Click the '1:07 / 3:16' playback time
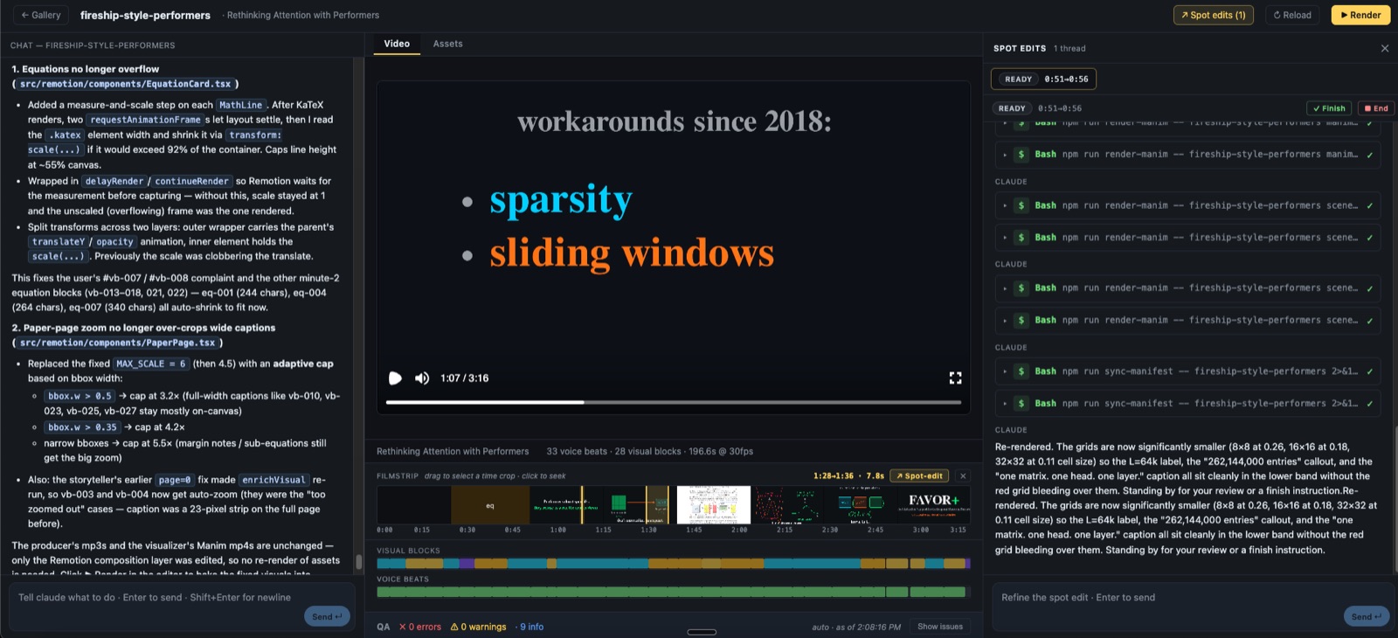 pyautogui.click(x=465, y=378)
